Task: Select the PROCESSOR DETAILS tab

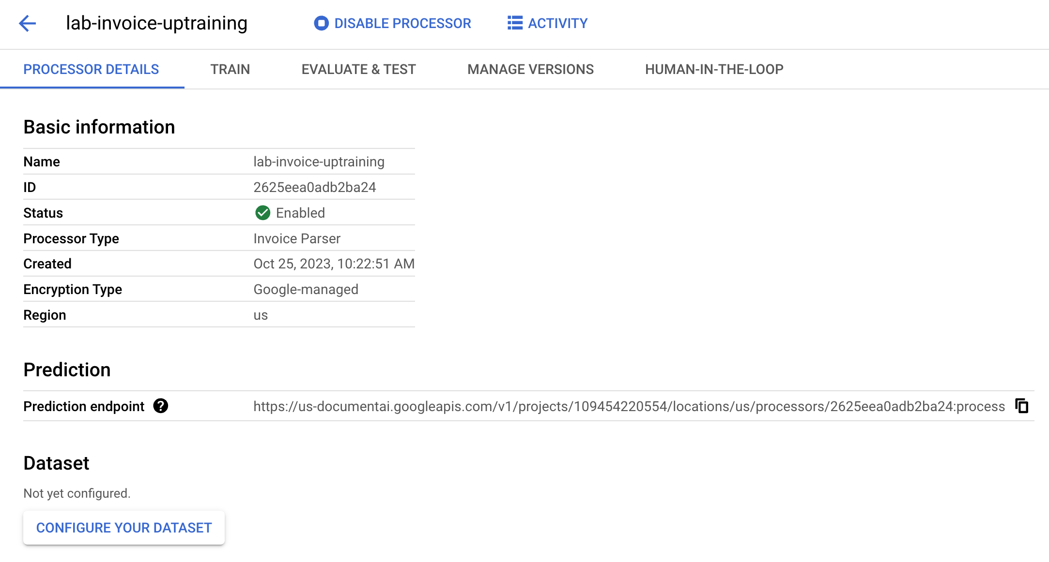Action: pyautogui.click(x=91, y=69)
